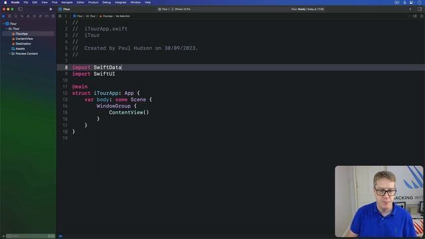This screenshot has height=239, width=425.
Task: Add an editor on the right
Action: (422, 16)
